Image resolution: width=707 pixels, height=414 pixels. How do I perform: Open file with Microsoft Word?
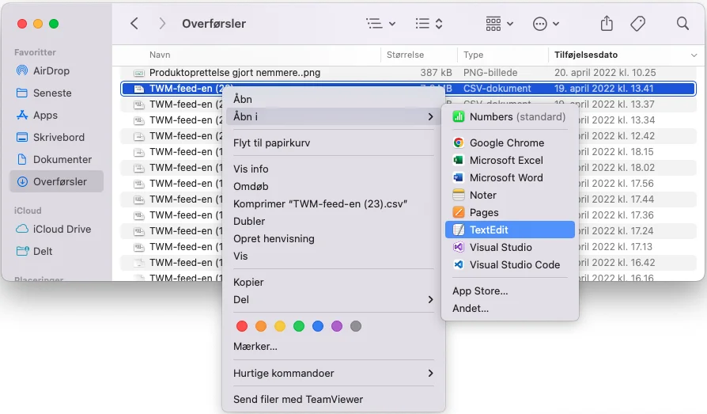pyautogui.click(x=510, y=178)
